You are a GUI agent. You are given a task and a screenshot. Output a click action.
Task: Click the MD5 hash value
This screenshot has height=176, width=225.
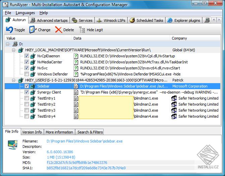(x=77, y=163)
